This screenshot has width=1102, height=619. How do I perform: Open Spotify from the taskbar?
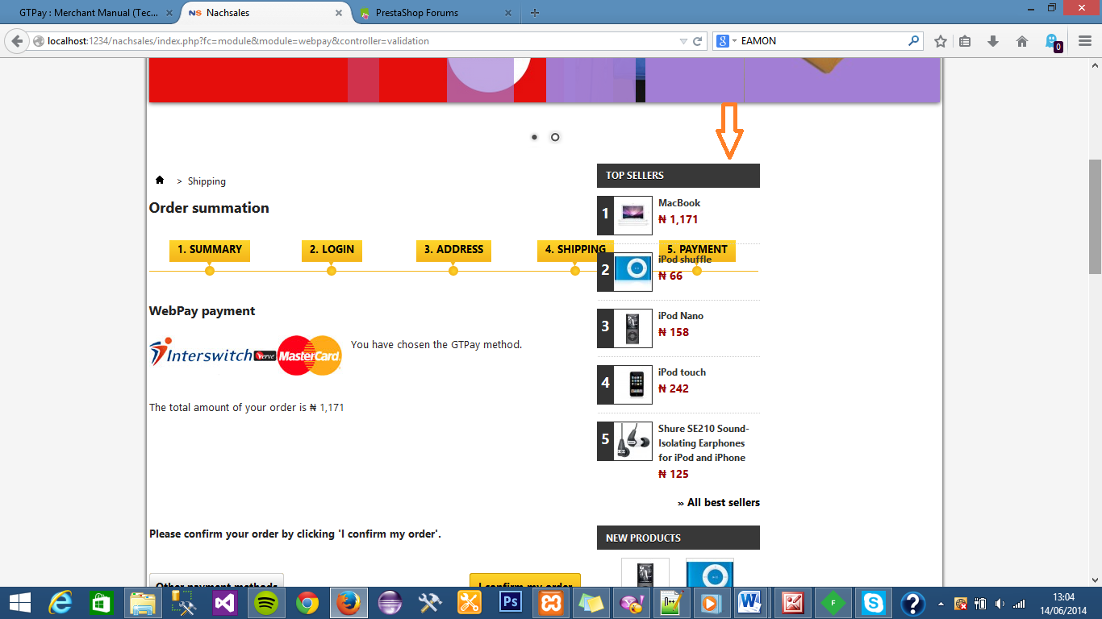(x=265, y=603)
